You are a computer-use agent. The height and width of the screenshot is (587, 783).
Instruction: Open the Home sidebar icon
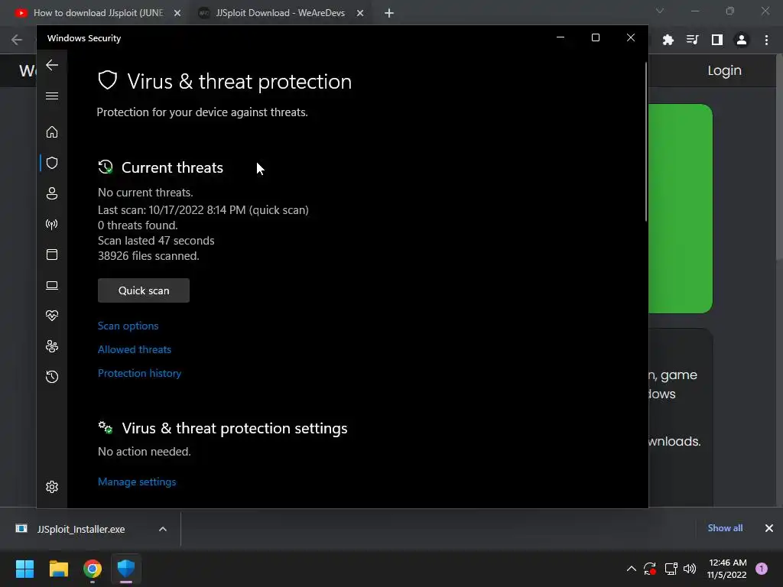(x=52, y=132)
